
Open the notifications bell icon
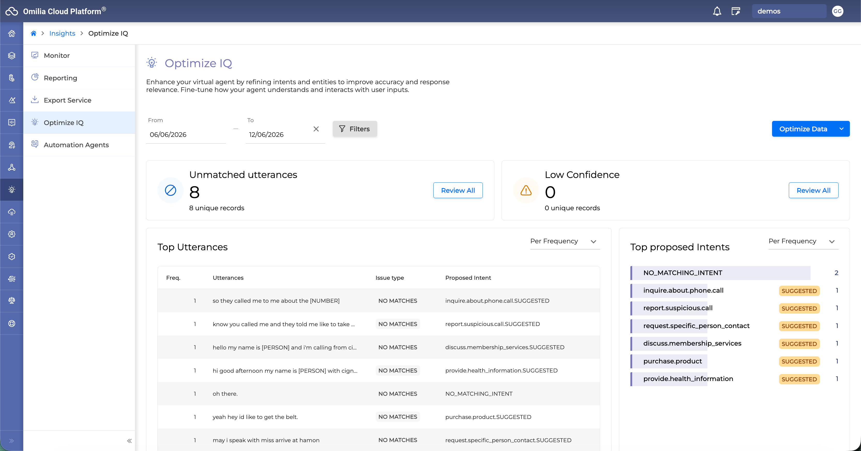pos(717,11)
